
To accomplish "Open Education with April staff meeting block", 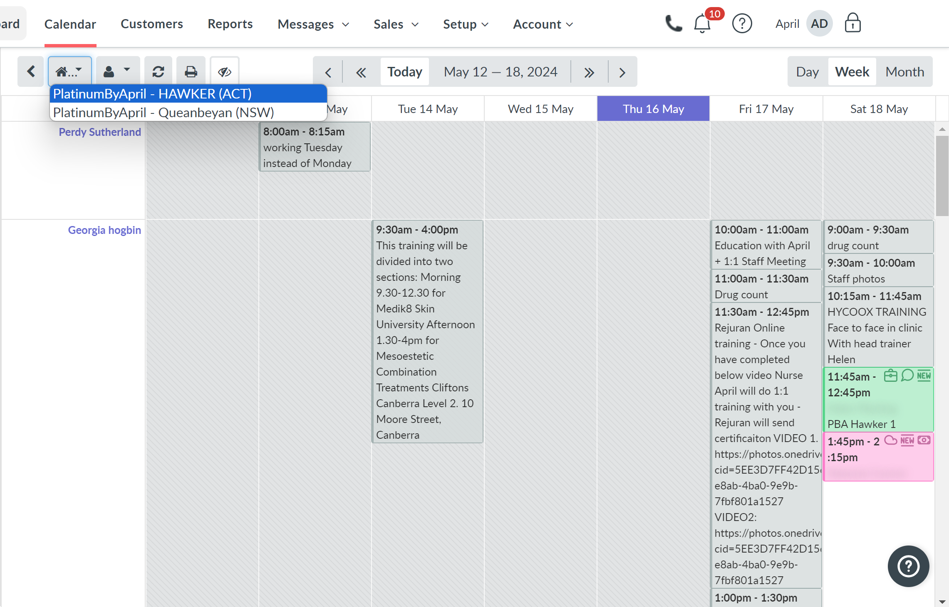I will click(766, 245).
